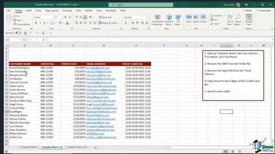
Task: Click the Paste clipboard icon
Action: (x=9, y=18)
